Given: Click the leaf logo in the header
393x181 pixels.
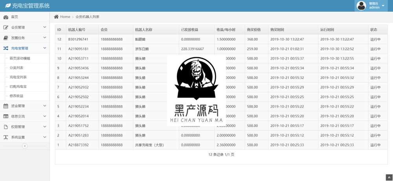Looking at the screenshot, I should click(x=8, y=5).
